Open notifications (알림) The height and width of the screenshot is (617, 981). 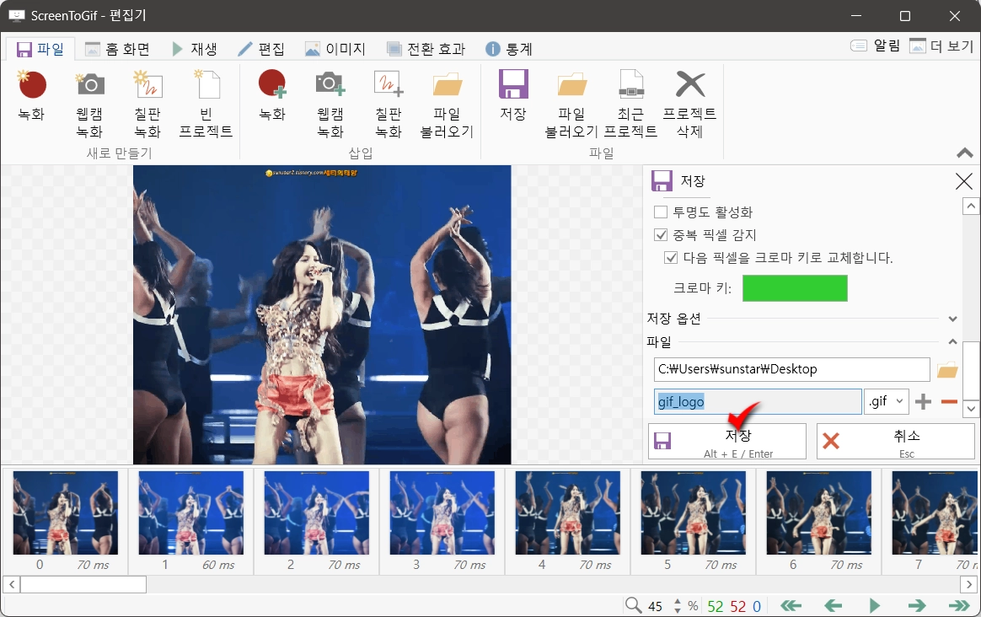point(875,46)
